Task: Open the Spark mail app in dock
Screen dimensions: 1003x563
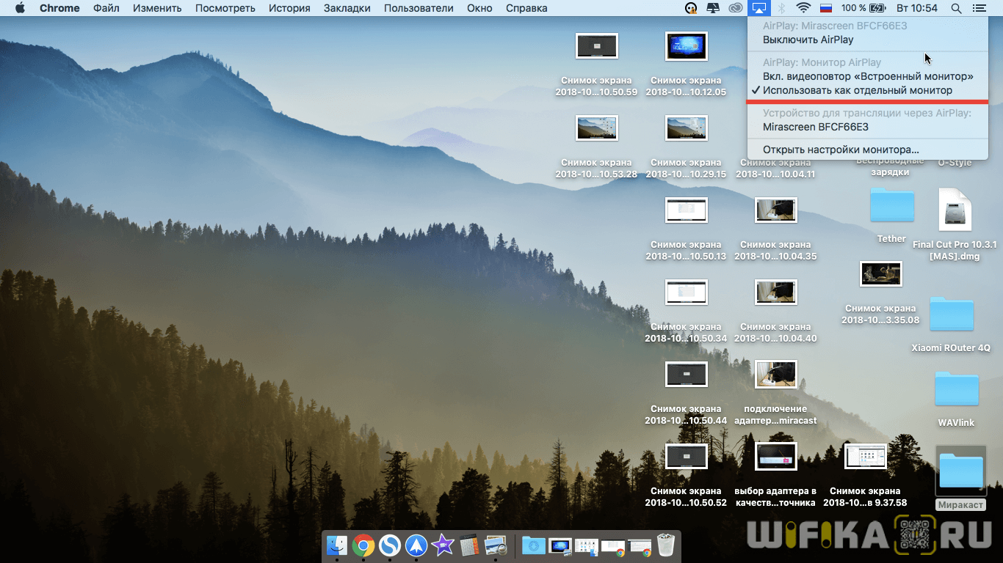Action: click(416, 545)
